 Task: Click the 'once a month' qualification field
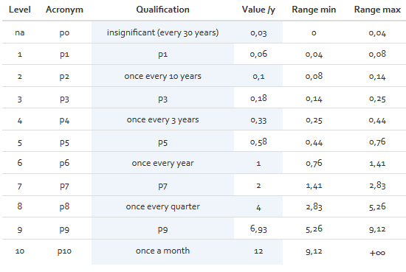coord(162,252)
